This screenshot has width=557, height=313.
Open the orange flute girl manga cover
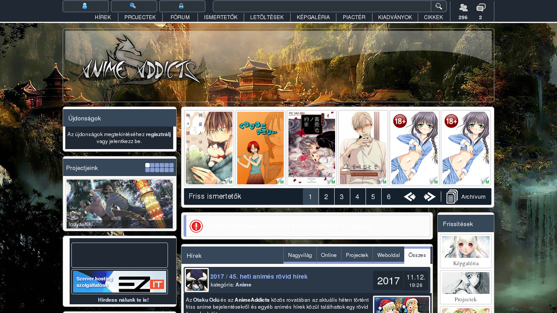pyautogui.click(x=260, y=148)
